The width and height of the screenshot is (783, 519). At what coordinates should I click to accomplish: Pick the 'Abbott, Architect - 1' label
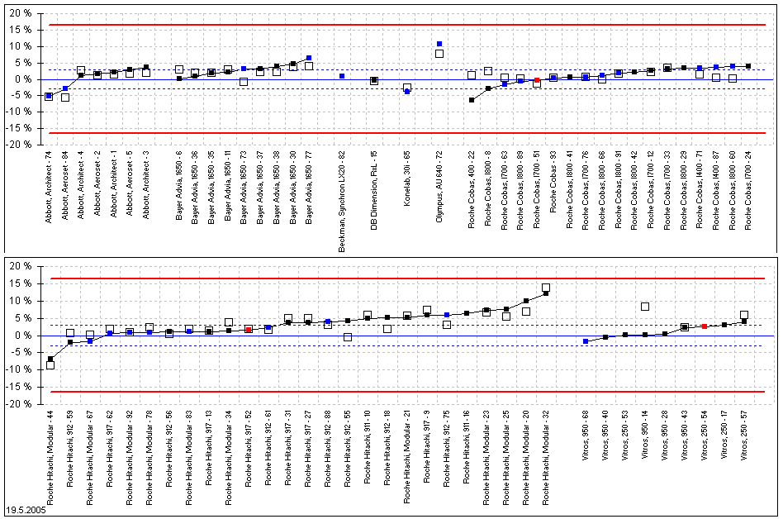point(114,183)
